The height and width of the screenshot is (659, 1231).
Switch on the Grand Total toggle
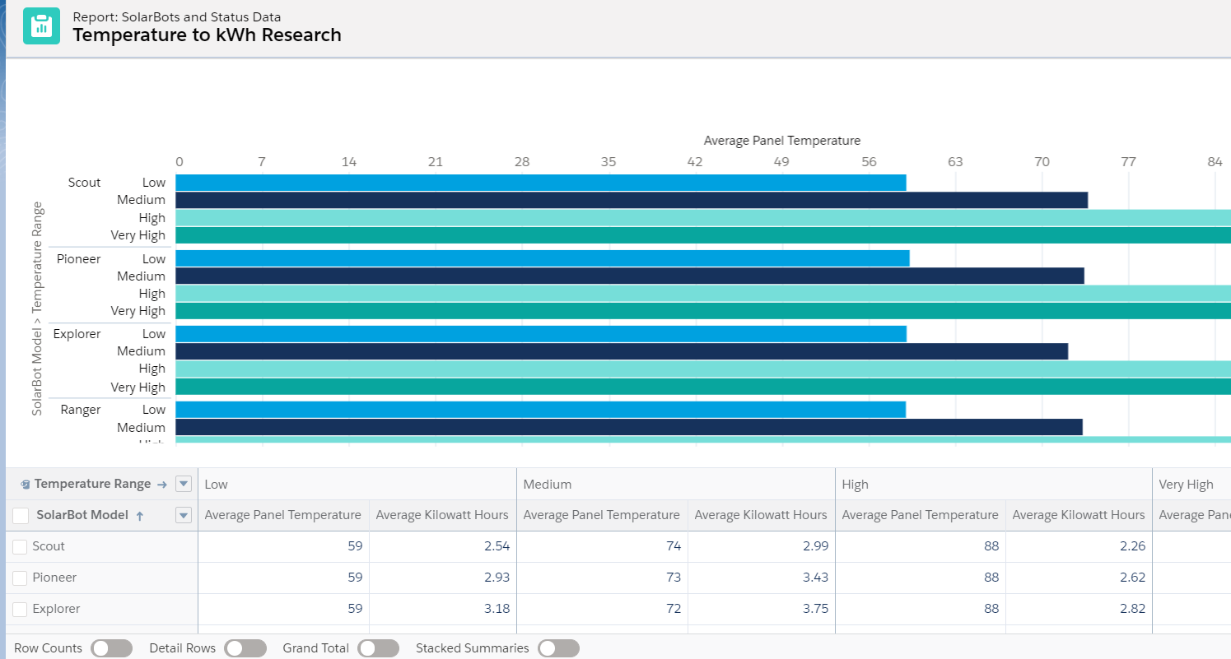[x=378, y=648]
